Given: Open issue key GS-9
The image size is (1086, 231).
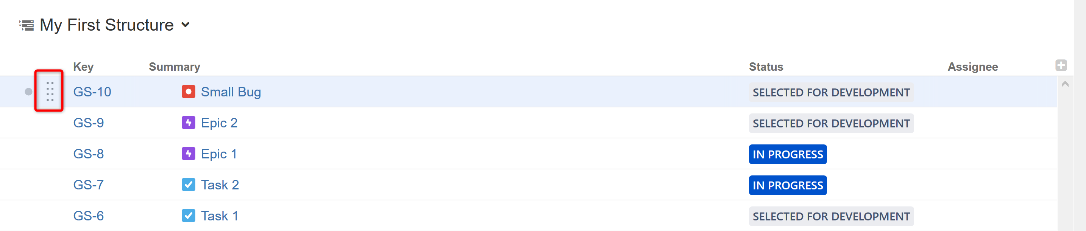Looking at the screenshot, I should tap(88, 123).
